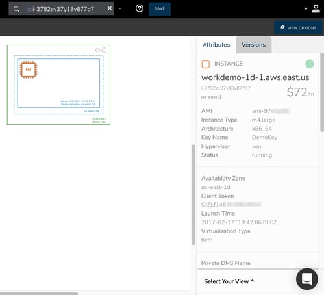Click the green running status indicator
This screenshot has height=295, width=324.
310,64
